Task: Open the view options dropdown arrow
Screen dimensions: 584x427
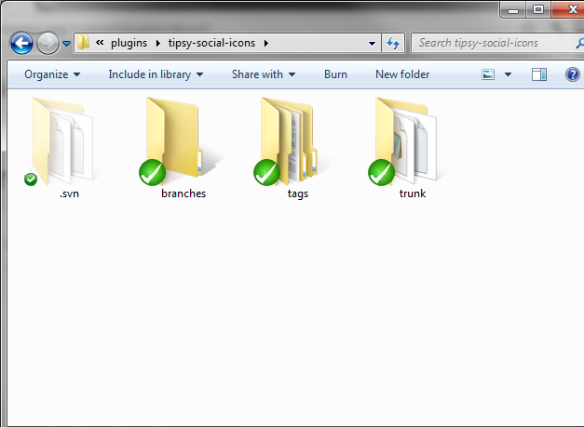Action: coord(508,74)
